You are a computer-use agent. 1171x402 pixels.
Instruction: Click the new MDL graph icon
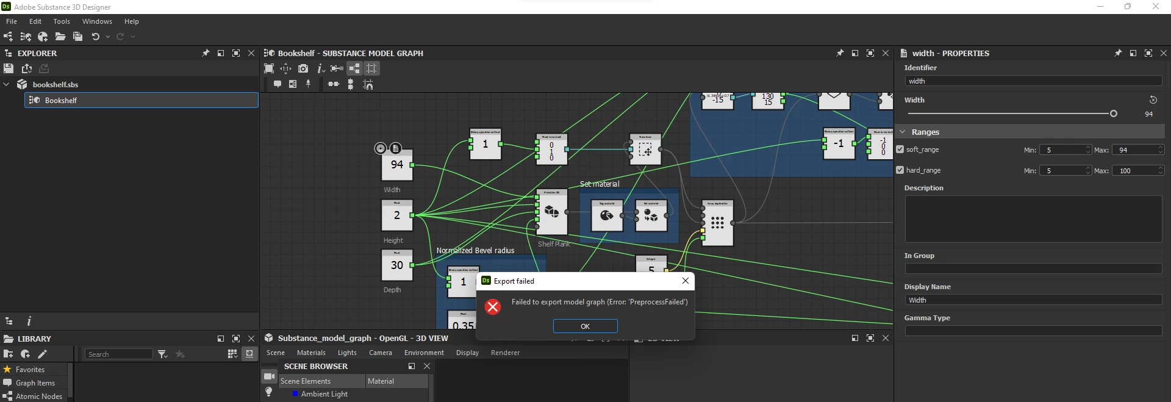(x=43, y=37)
